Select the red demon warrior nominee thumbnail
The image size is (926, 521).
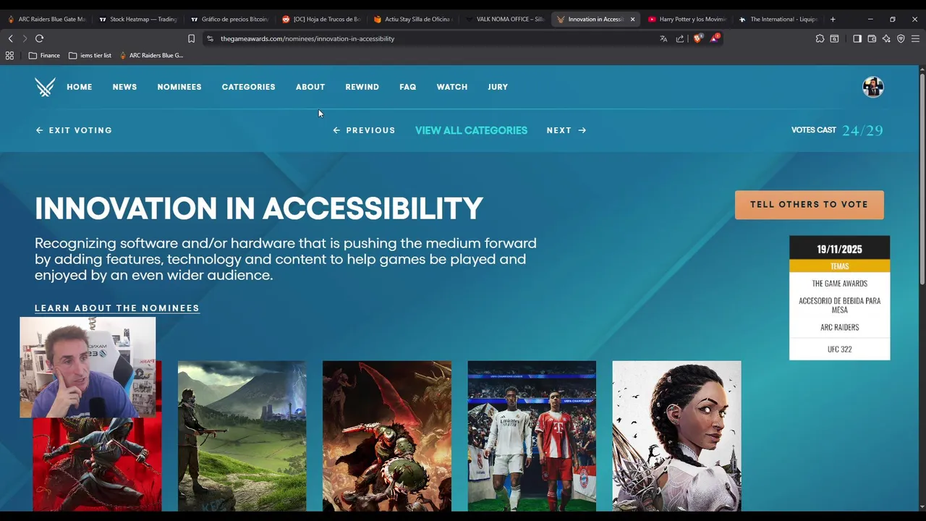pyautogui.click(x=387, y=436)
